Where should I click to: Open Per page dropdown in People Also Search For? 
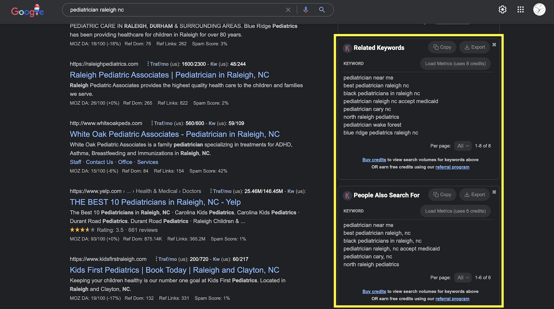coord(463,278)
